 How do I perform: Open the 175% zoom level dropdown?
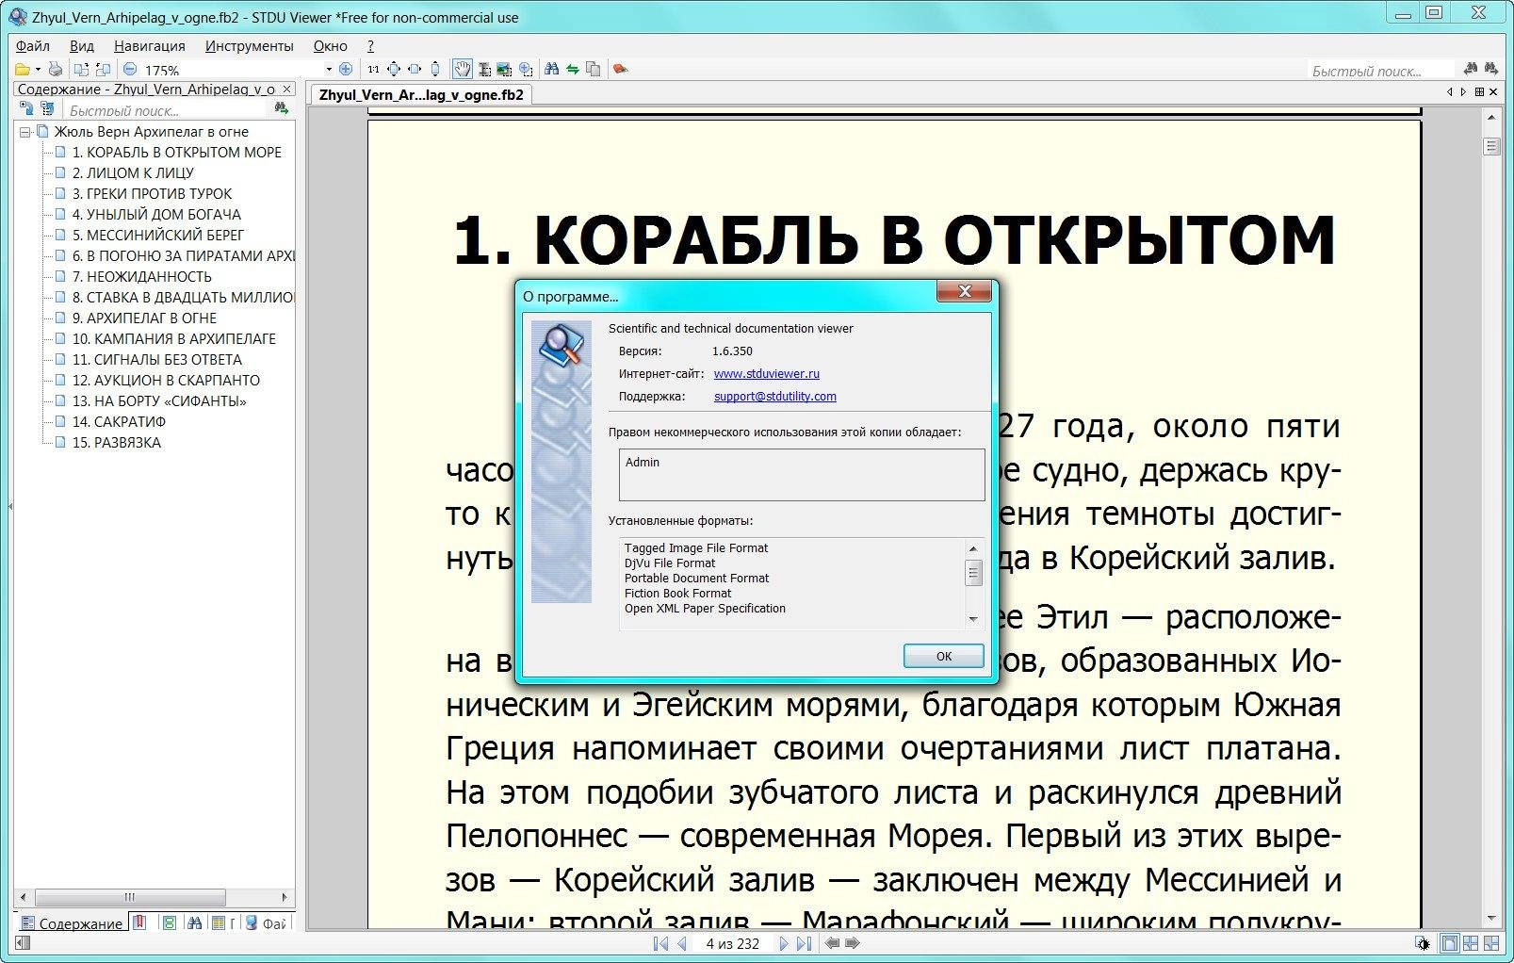329,69
